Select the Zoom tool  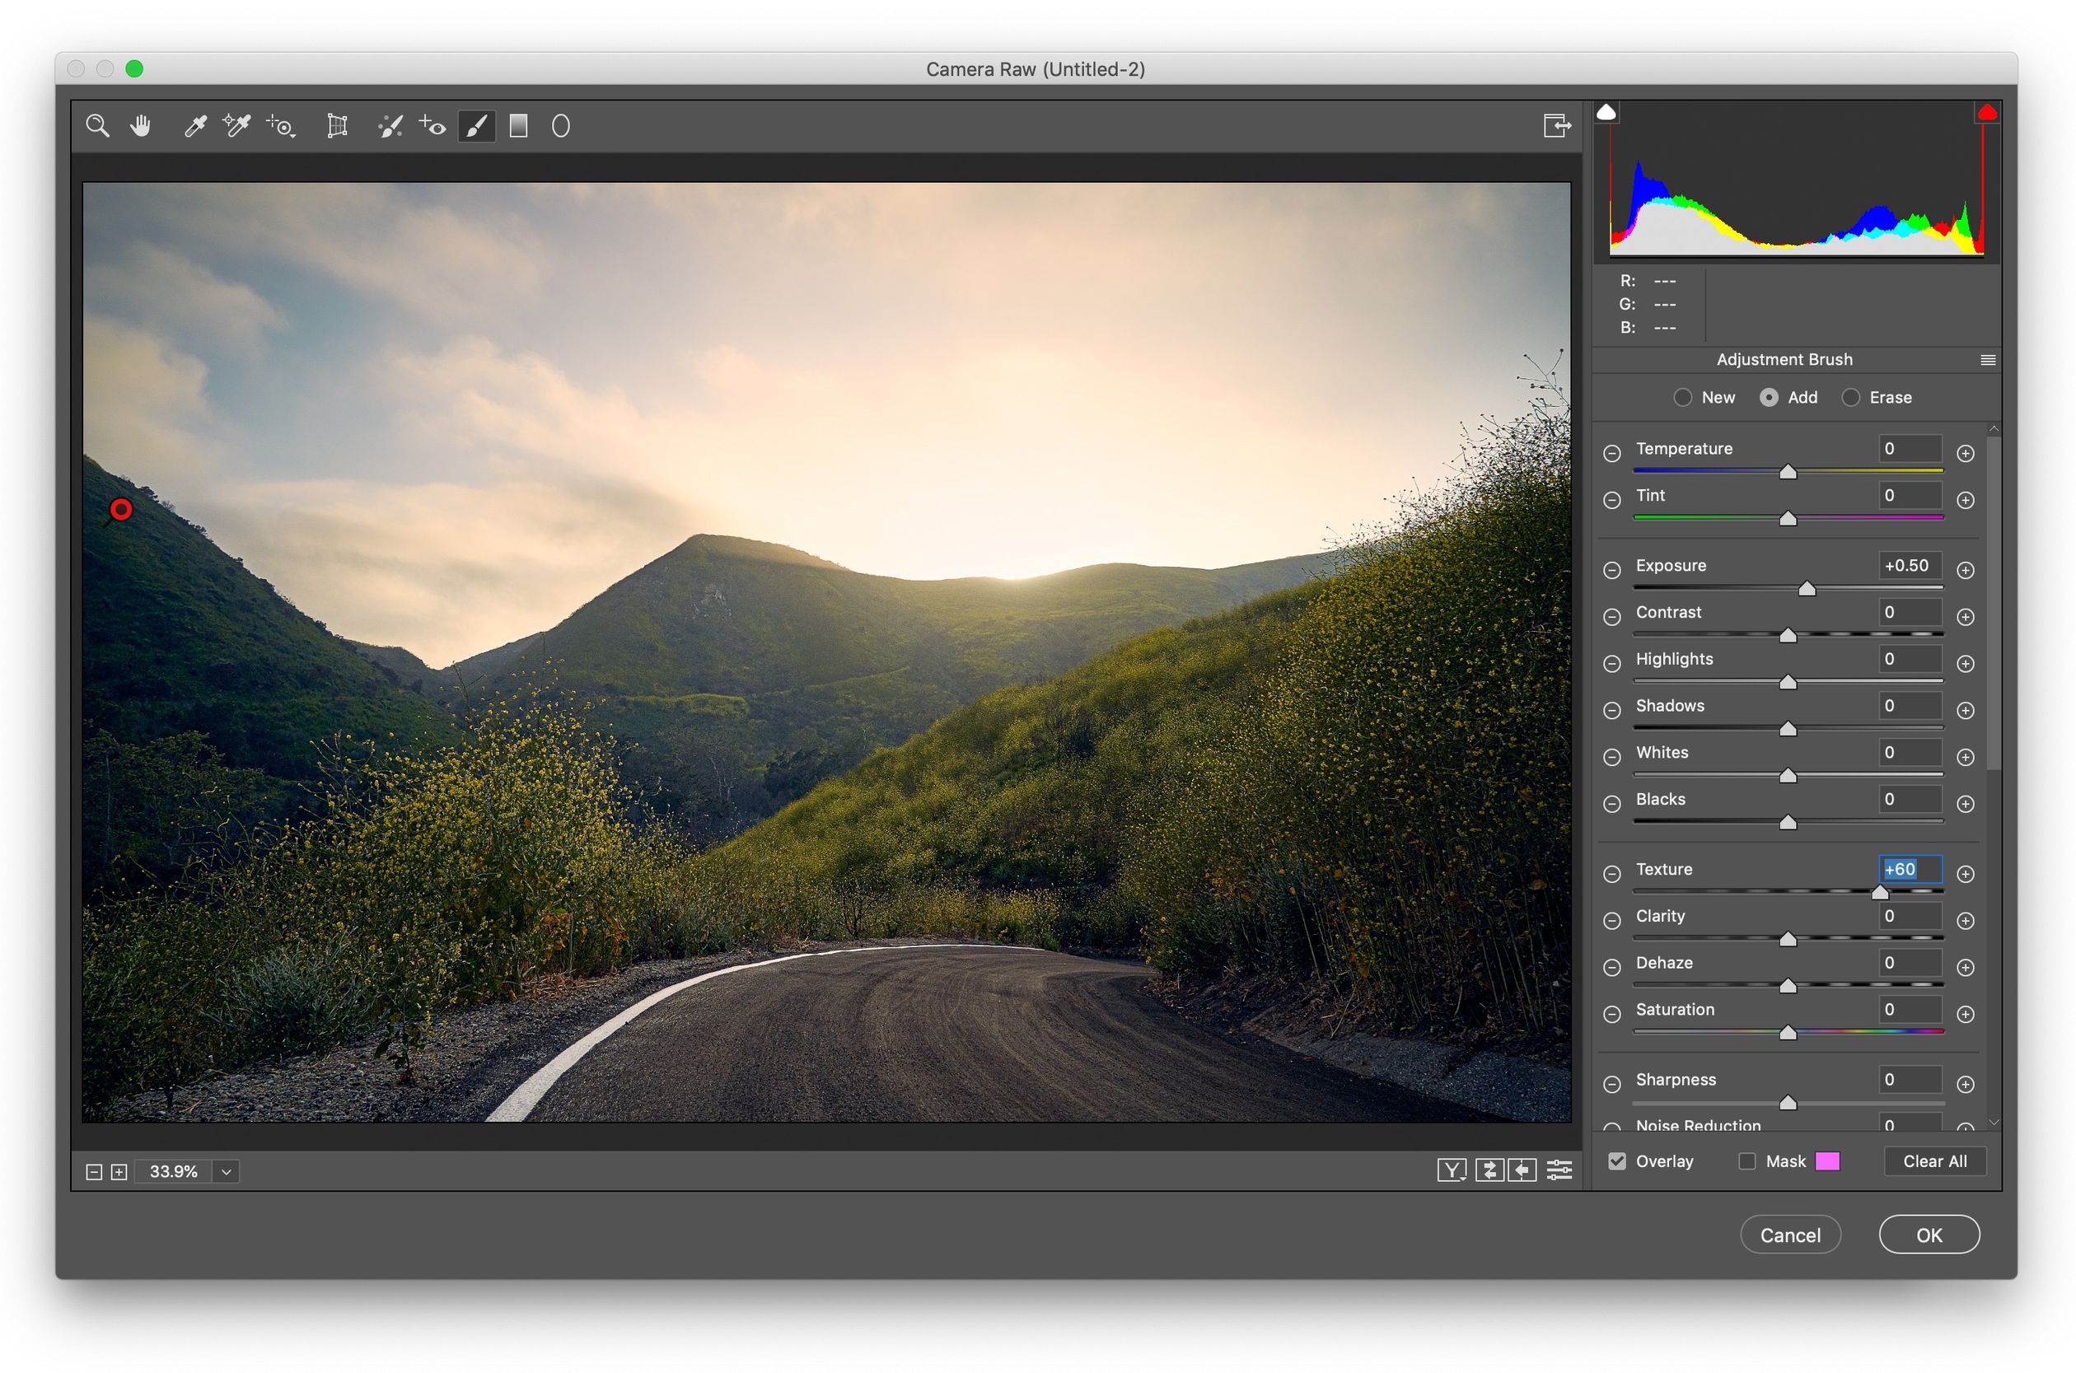(x=98, y=125)
